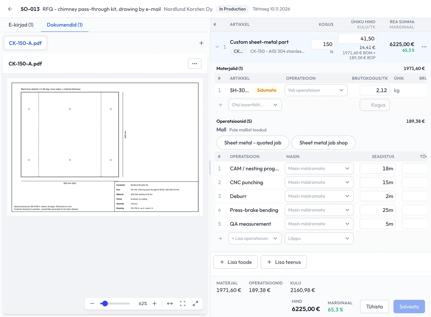Choose machine for Press-brake bending
This screenshot has width=431, height=317.
[319, 210]
